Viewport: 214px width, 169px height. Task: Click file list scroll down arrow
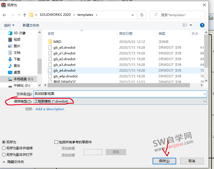206,81
